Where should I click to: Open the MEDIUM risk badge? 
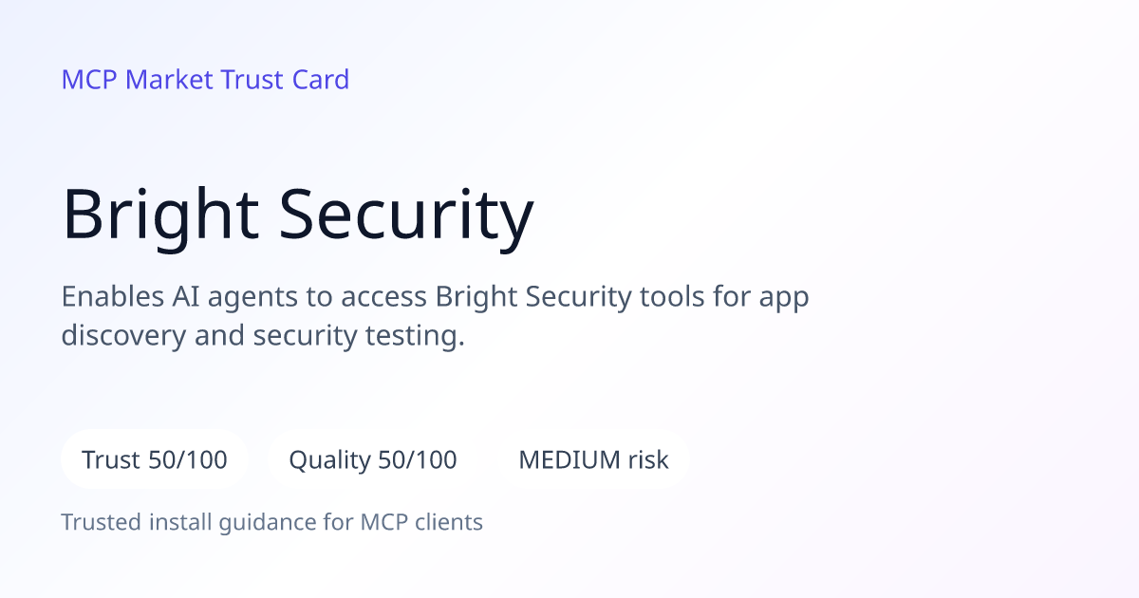(x=593, y=460)
